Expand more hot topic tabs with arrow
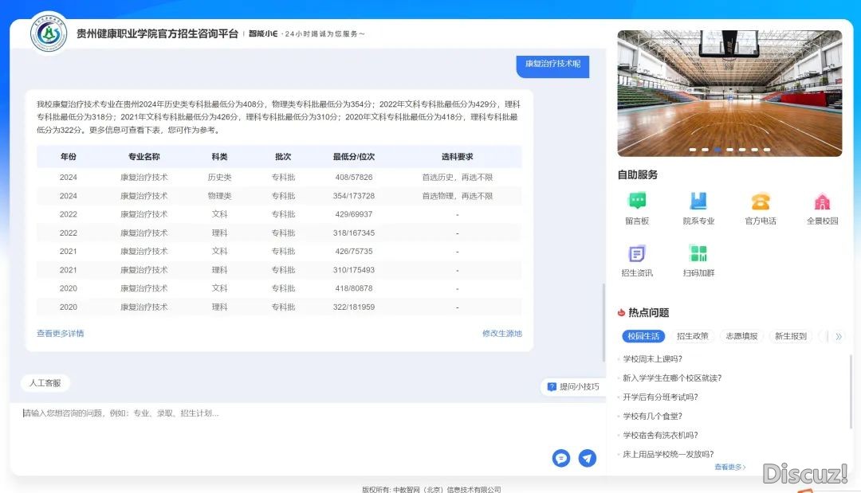Screen dimensions: 861x493 [x=839, y=337]
